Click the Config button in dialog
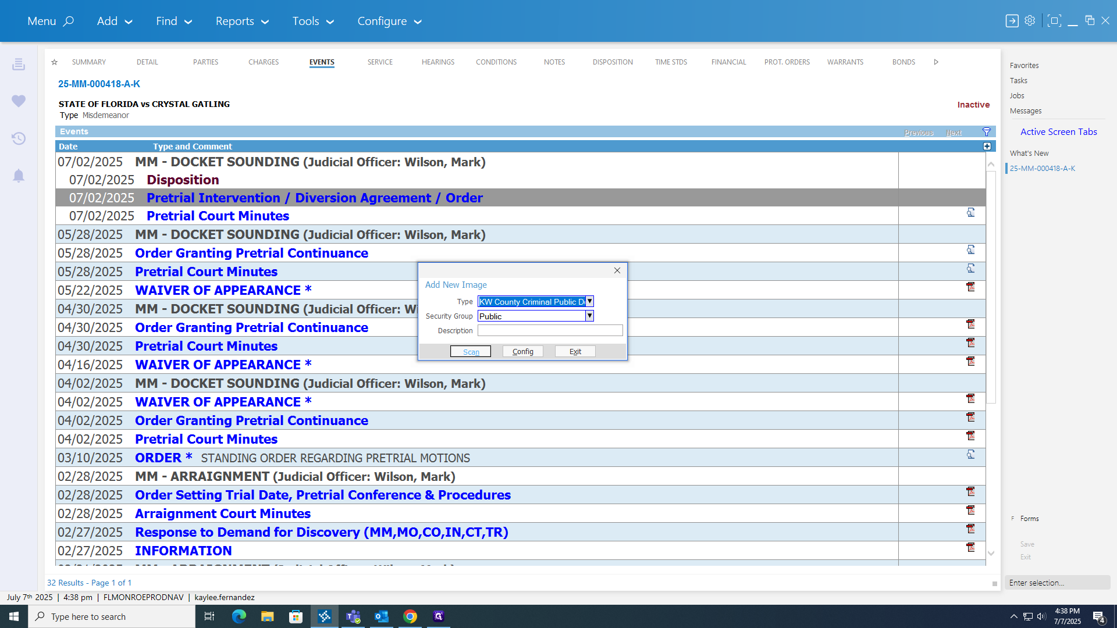The image size is (1117, 628). pyautogui.click(x=522, y=352)
